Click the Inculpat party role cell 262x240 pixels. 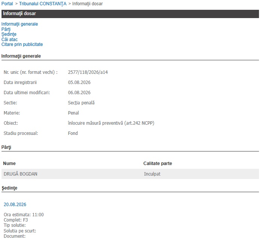pyautogui.click(x=152, y=174)
